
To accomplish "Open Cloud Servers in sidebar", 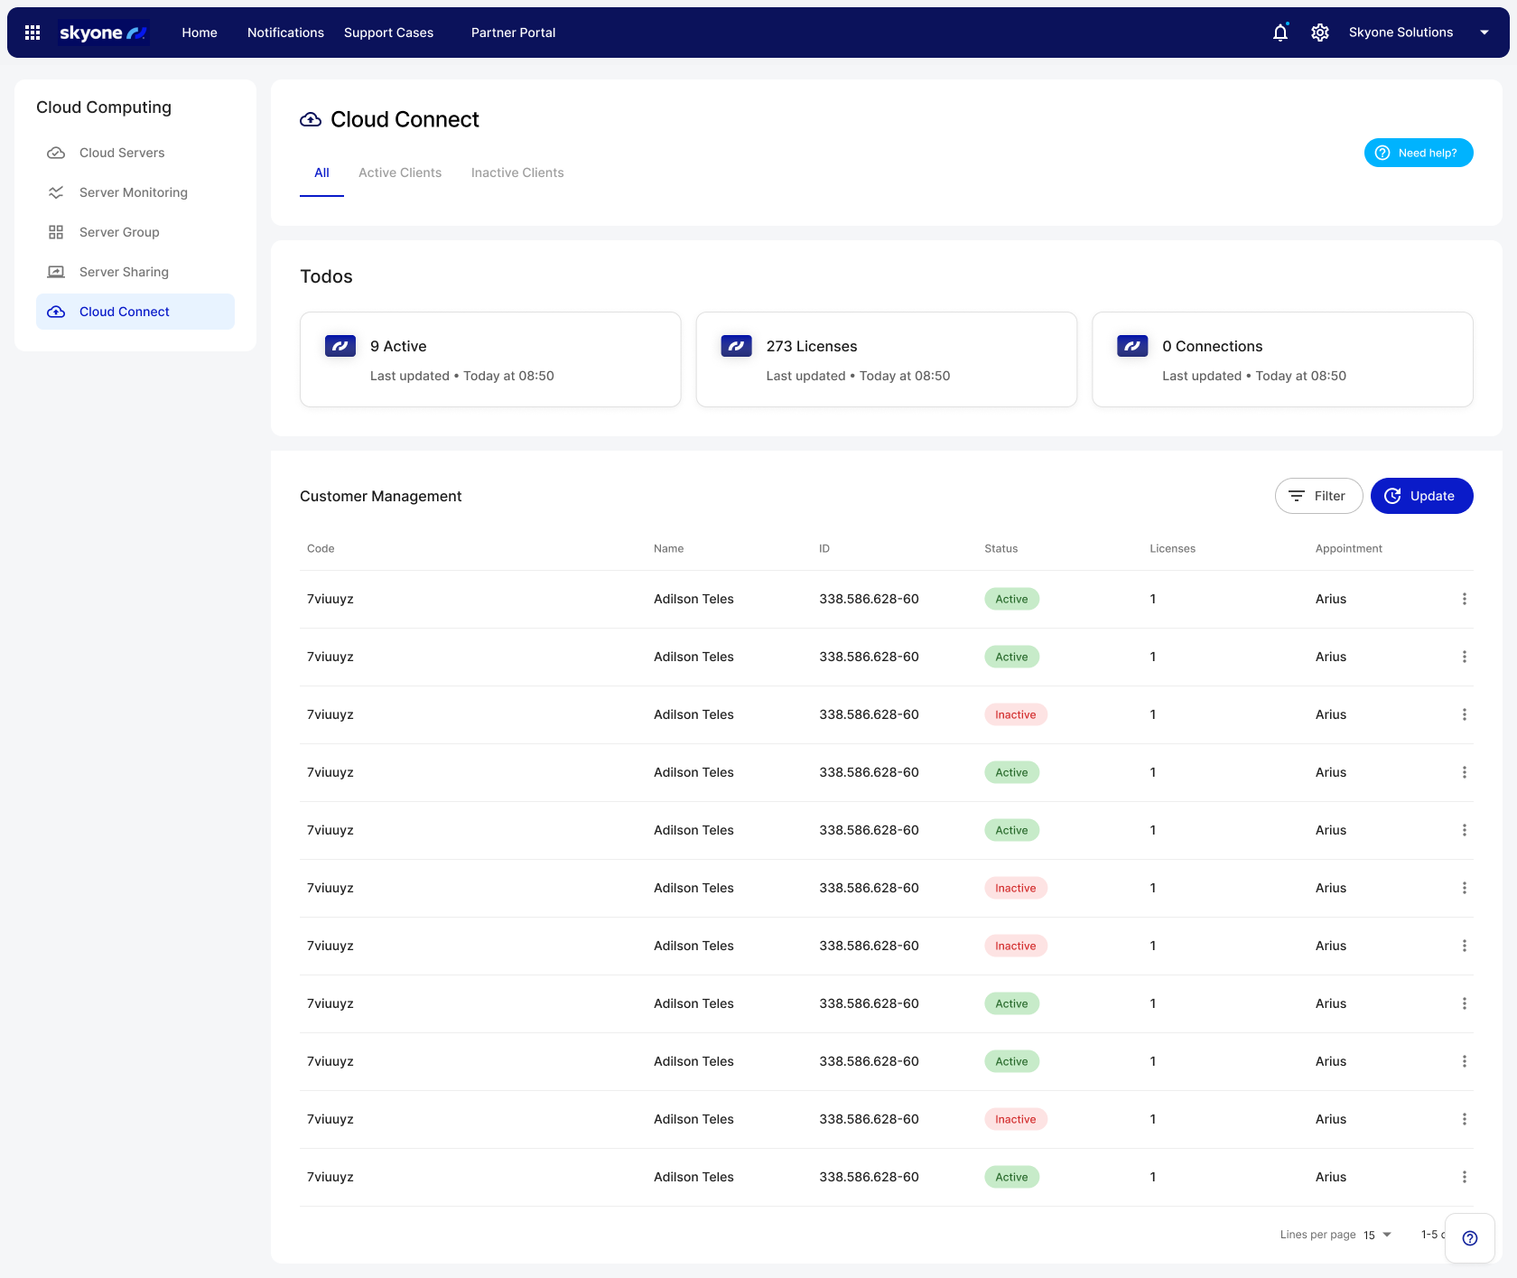I will pyautogui.click(x=122, y=153).
